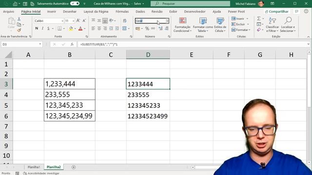Open Localizar e Selecionar menu

click(288, 25)
